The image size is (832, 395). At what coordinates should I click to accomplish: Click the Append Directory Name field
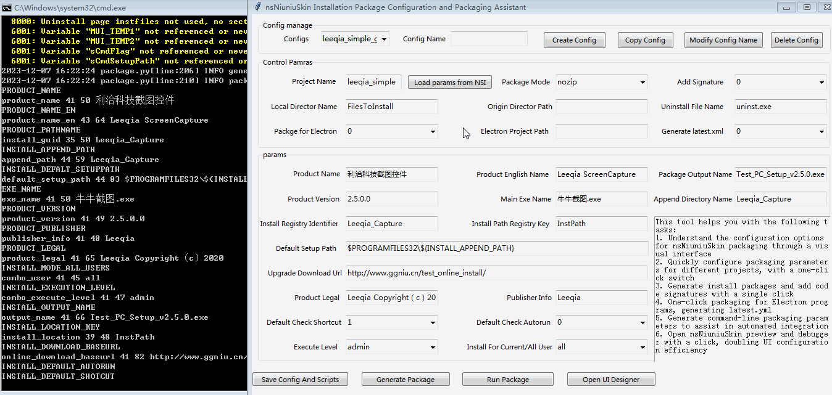[781, 199]
